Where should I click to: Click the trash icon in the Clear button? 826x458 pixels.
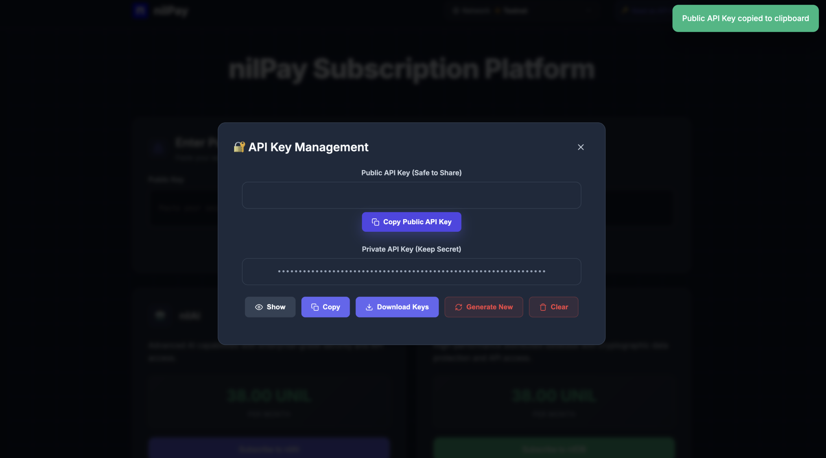point(543,307)
